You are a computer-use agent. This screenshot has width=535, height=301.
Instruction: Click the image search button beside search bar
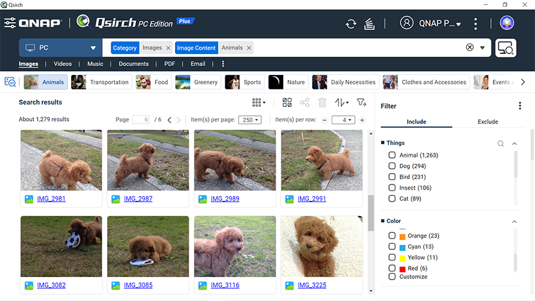point(505,48)
